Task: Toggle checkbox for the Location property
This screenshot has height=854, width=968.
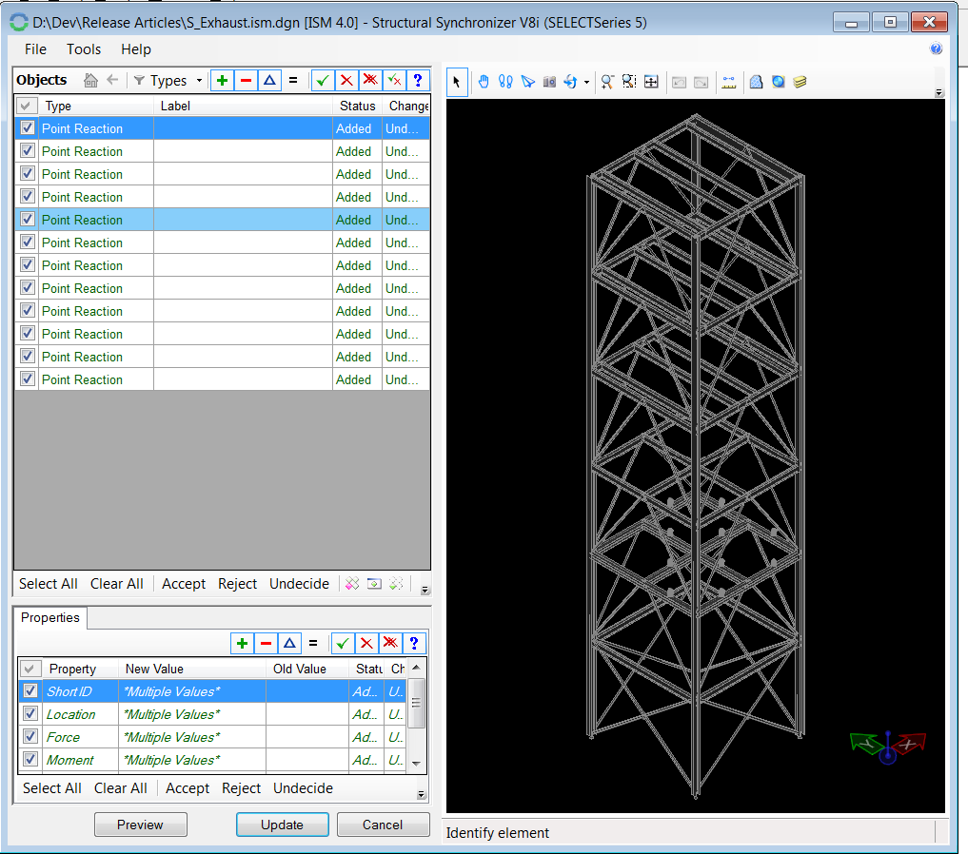Action: pyautogui.click(x=30, y=714)
